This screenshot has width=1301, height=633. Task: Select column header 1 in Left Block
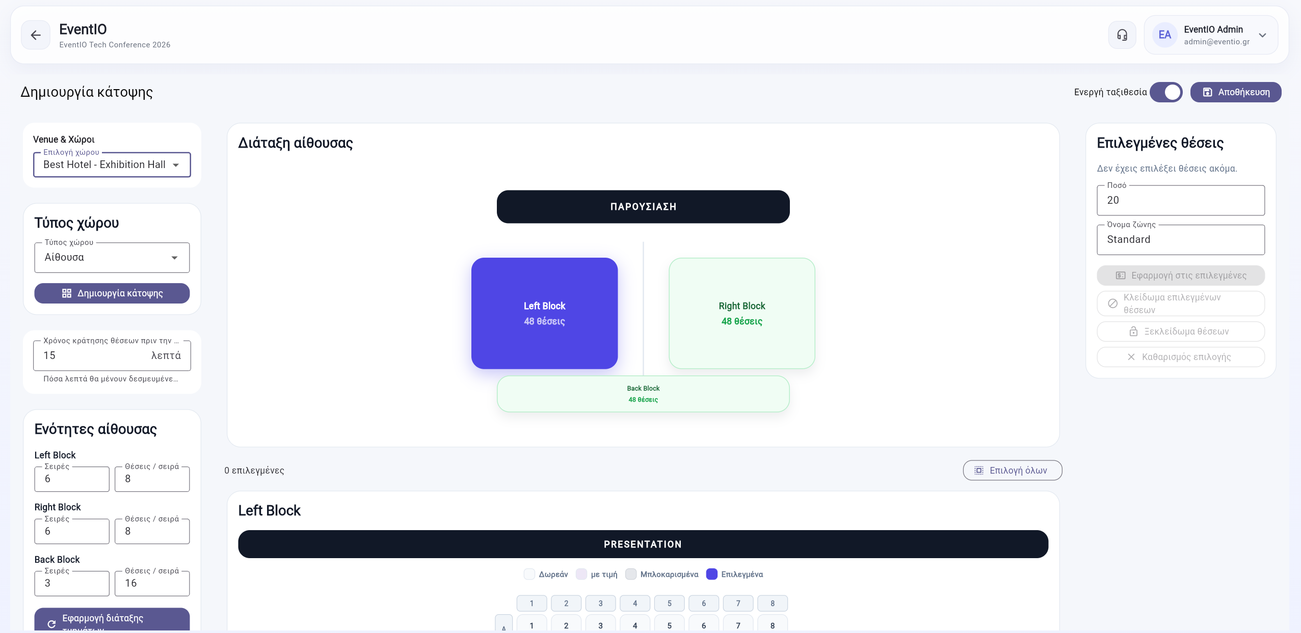[532, 603]
